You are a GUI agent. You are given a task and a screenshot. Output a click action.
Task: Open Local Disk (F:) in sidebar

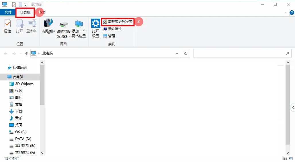click(22, 153)
